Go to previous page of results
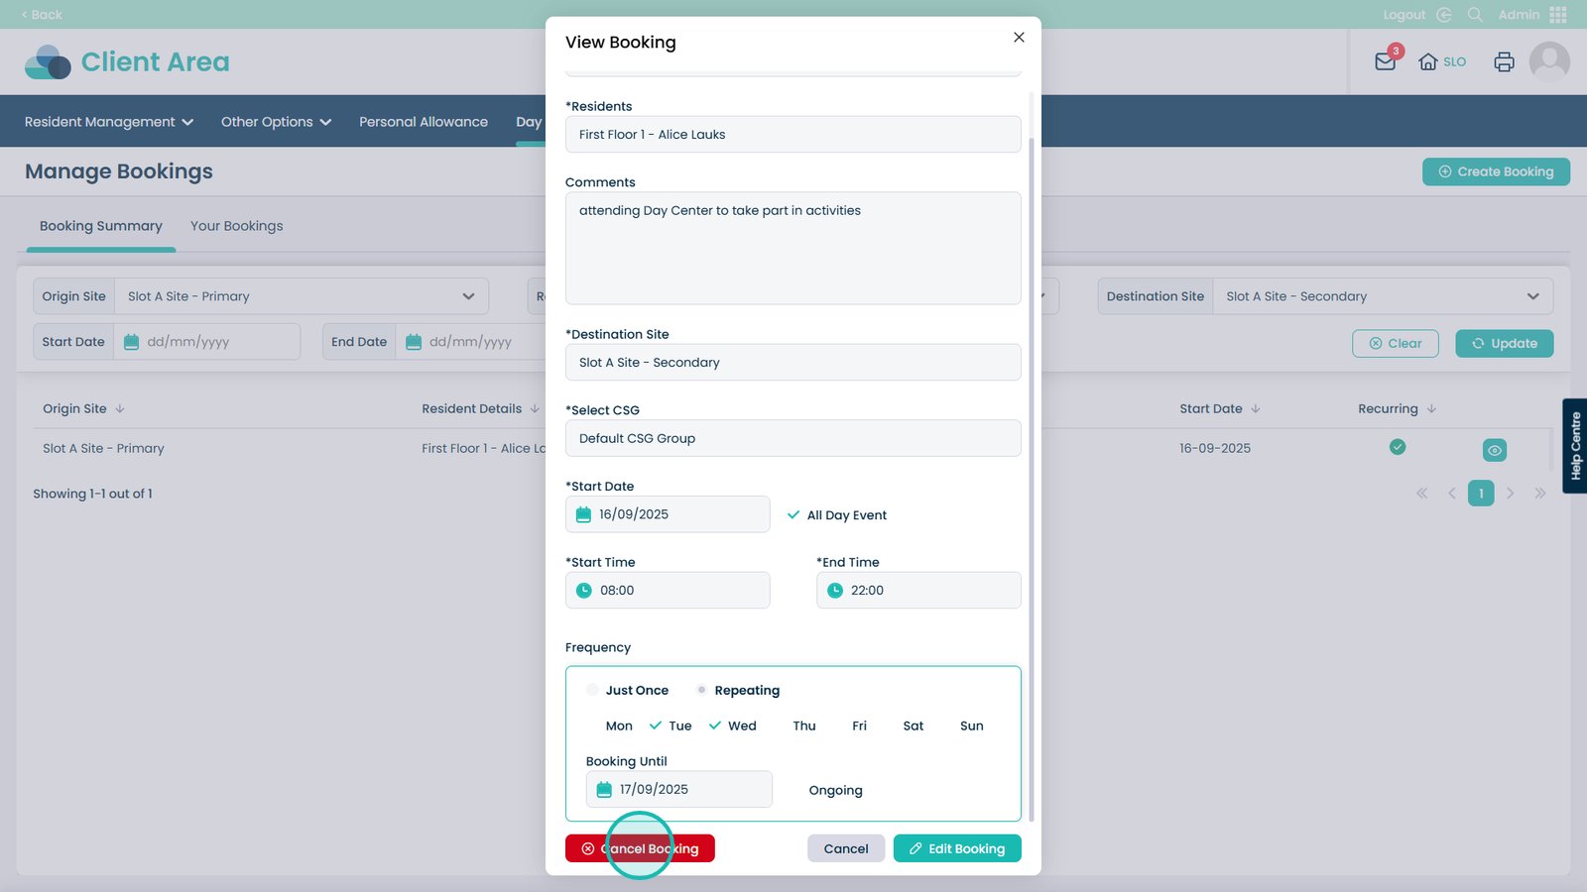The image size is (1587, 892). (x=1452, y=494)
